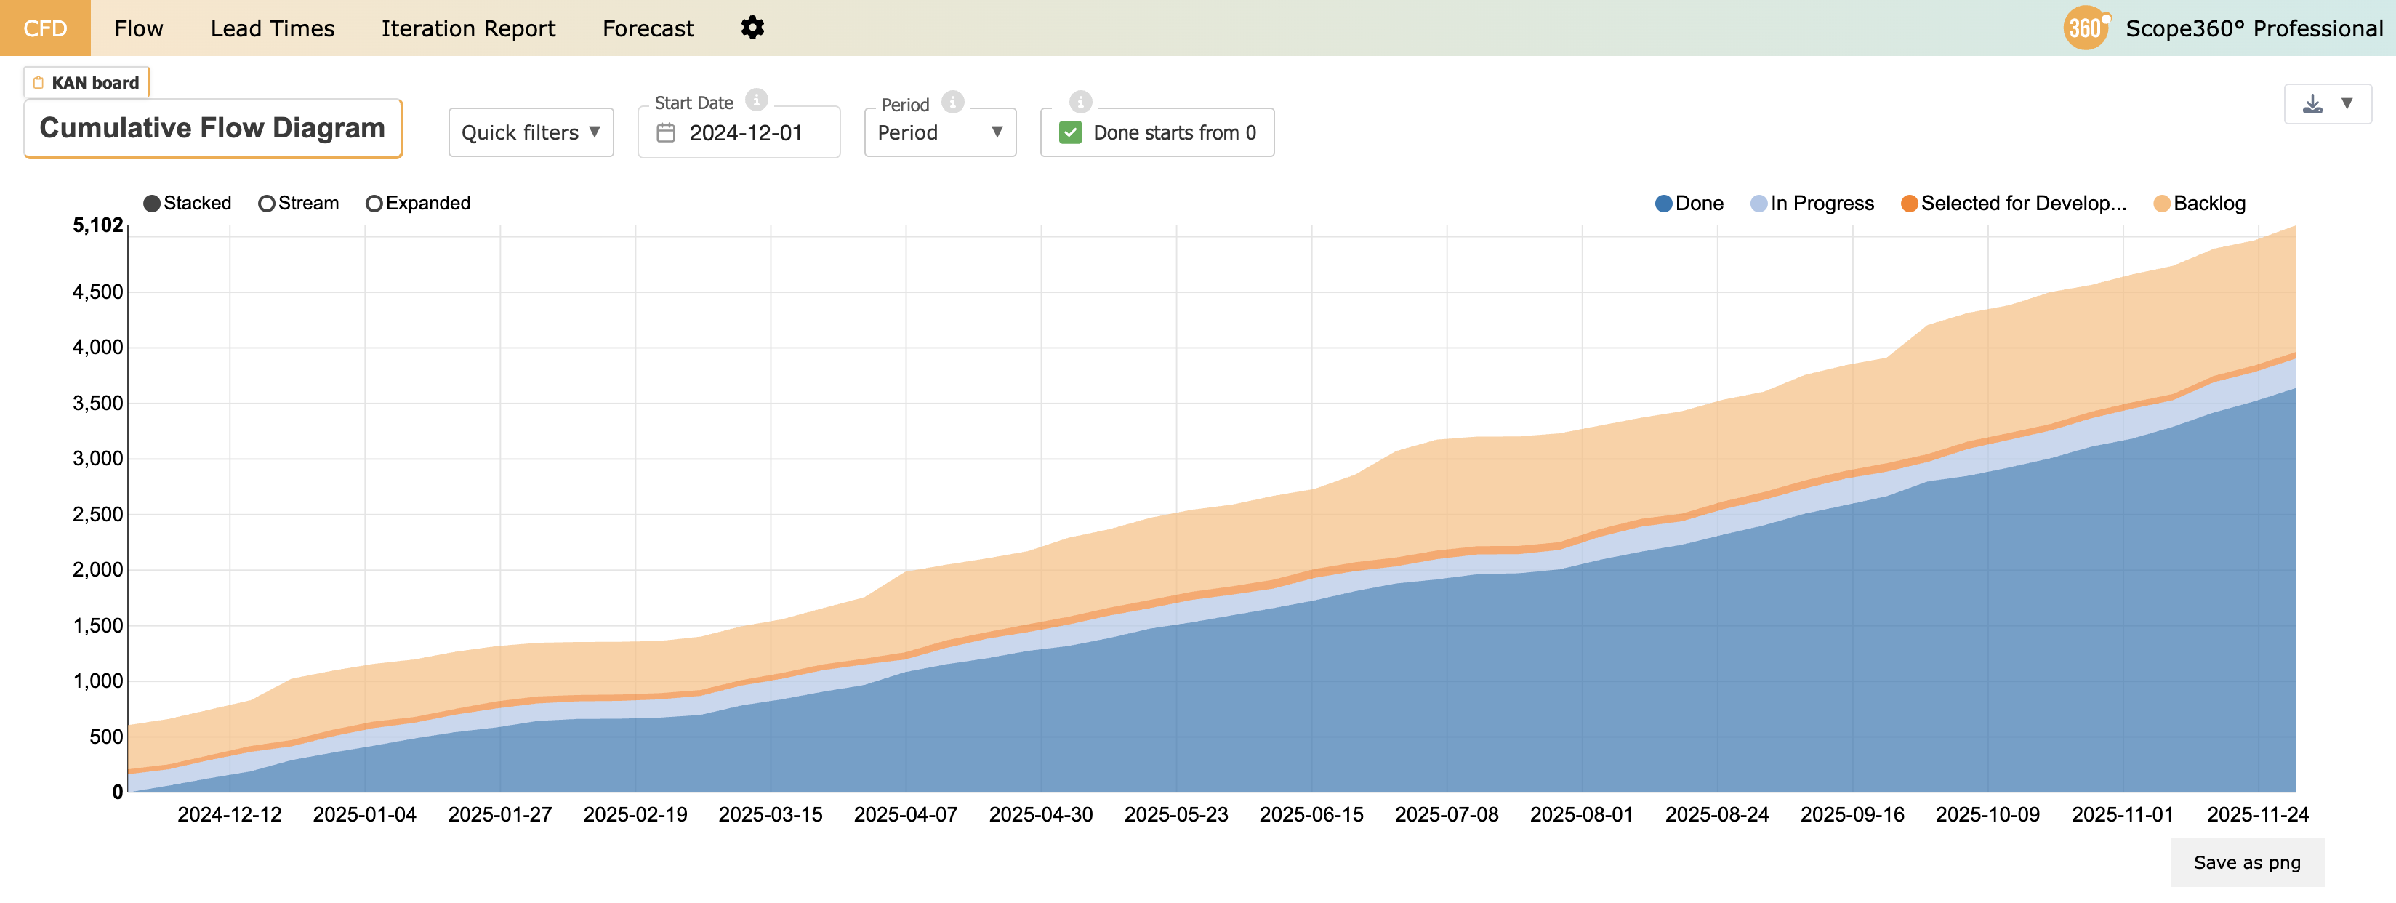Open the Iteration Report tab
This screenshot has height=903, width=2396.
468,28
